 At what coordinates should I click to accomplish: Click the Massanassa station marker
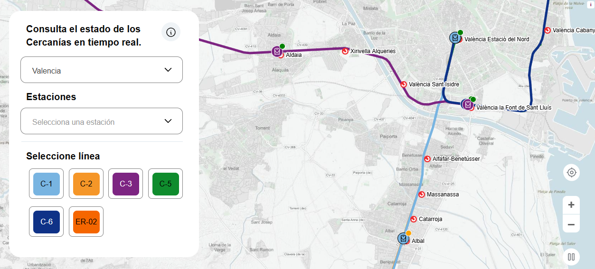(x=421, y=194)
